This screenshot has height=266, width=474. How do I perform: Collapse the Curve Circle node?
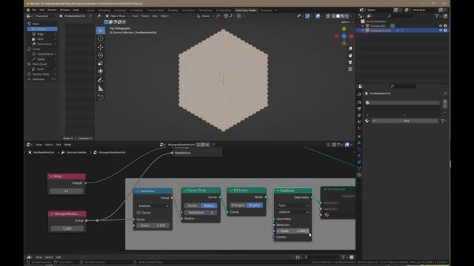[186, 191]
